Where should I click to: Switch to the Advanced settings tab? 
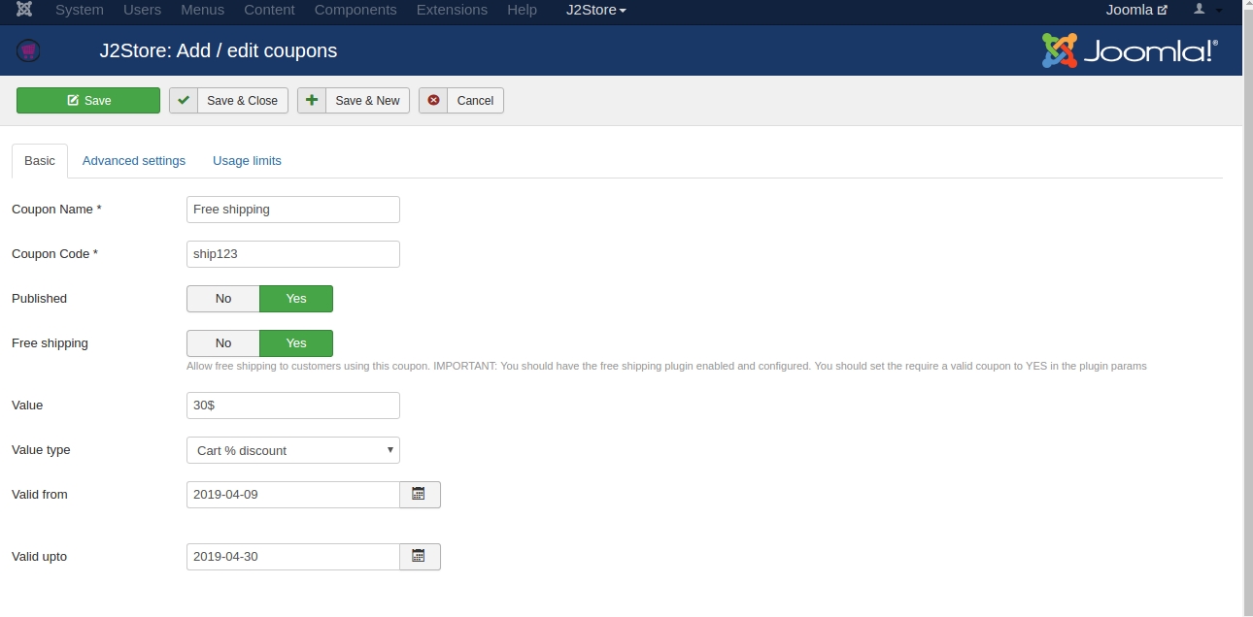(x=134, y=161)
